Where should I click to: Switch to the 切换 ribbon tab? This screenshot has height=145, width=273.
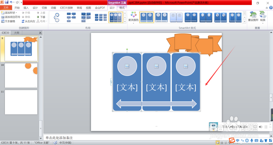pyautogui.click(x=44, y=8)
